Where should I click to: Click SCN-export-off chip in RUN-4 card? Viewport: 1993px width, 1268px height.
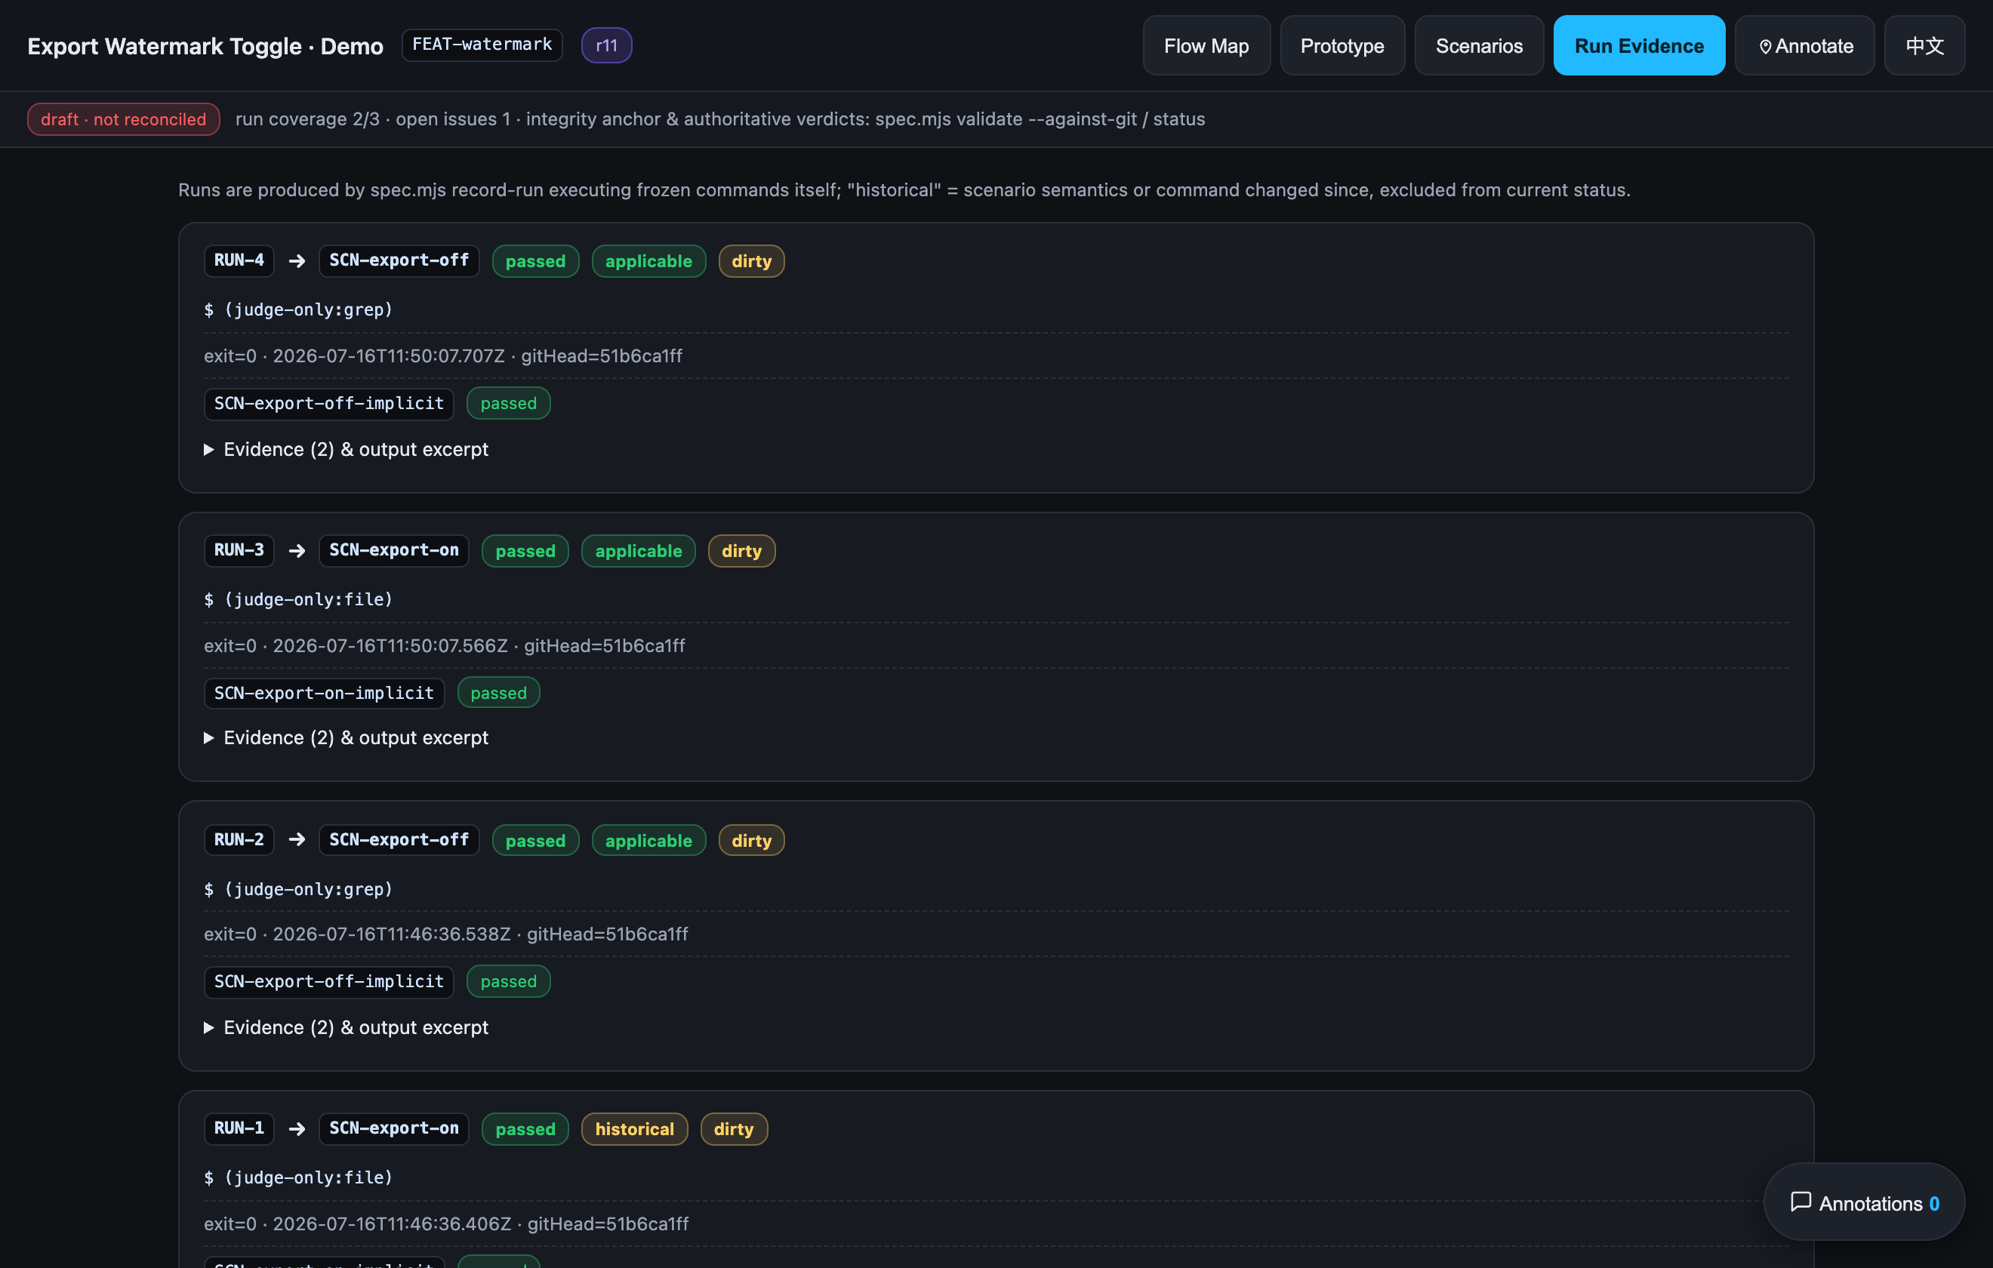pyautogui.click(x=399, y=260)
